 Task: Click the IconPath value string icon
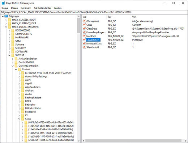click(84, 36)
